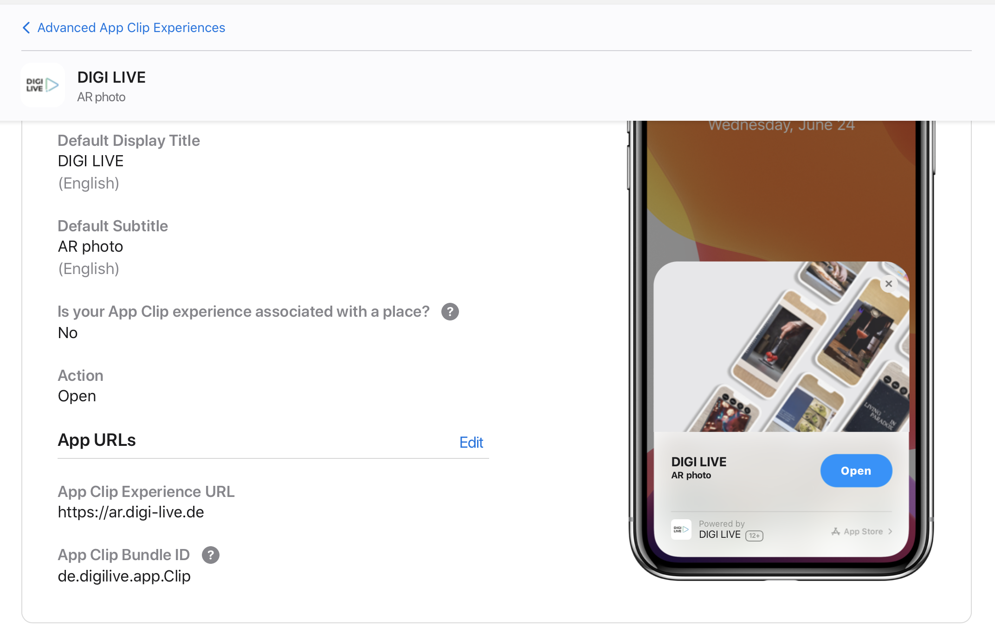Image resolution: width=995 pixels, height=640 pixels.
Task: Open help for App Clip place association
Action: click(450, 312)
